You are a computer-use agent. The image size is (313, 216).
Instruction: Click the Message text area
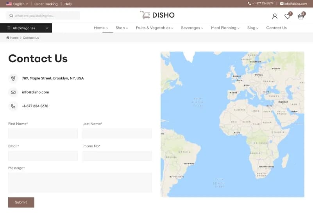click(80, 183)
